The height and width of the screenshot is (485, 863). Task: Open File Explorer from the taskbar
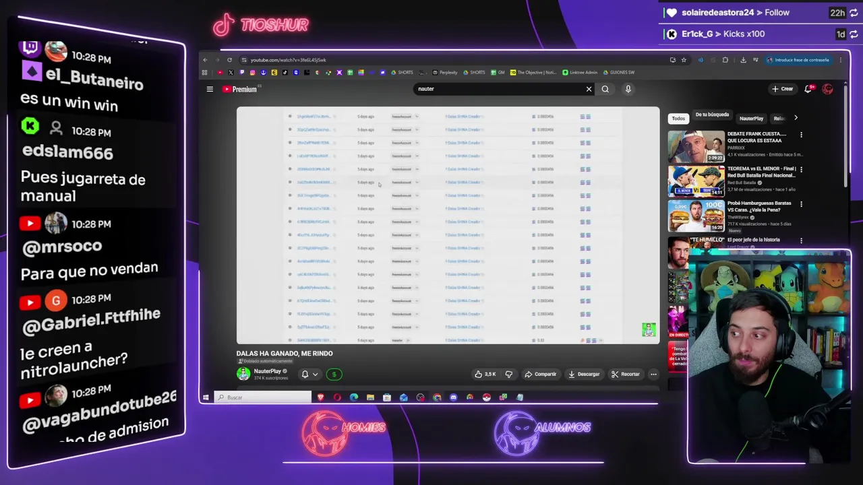pos(370,397)
